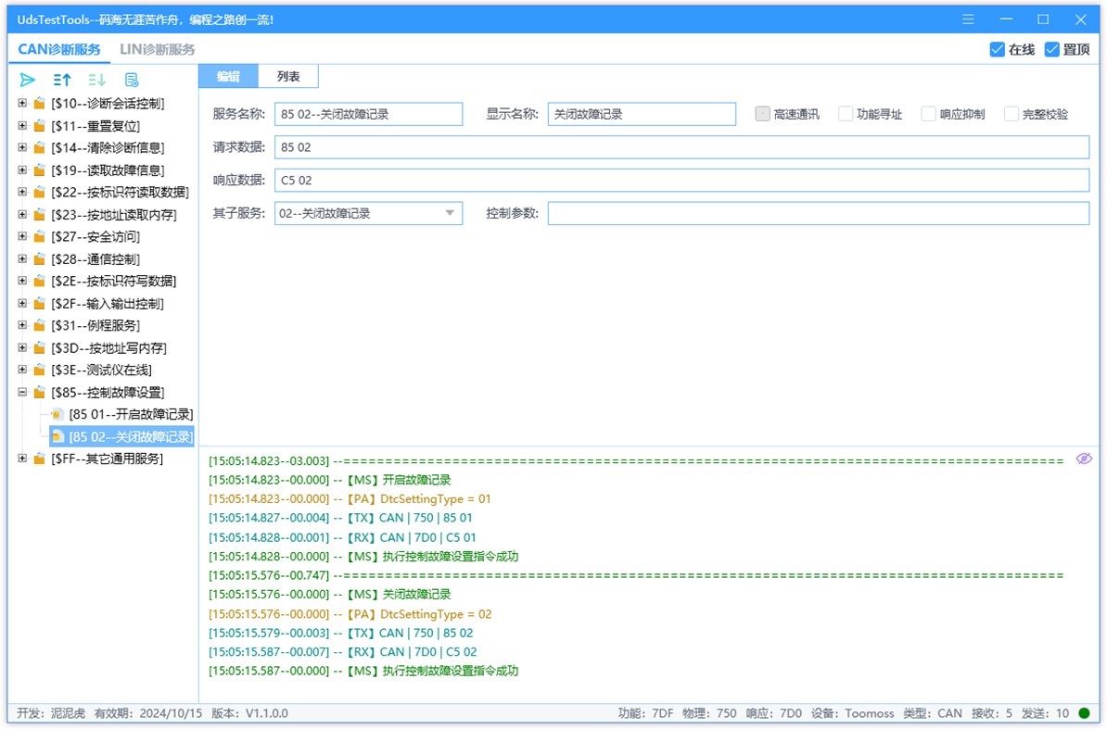Screen dimensions: 1107x729
Task: Click the 请求数据 input field
Action: (682, 147)
